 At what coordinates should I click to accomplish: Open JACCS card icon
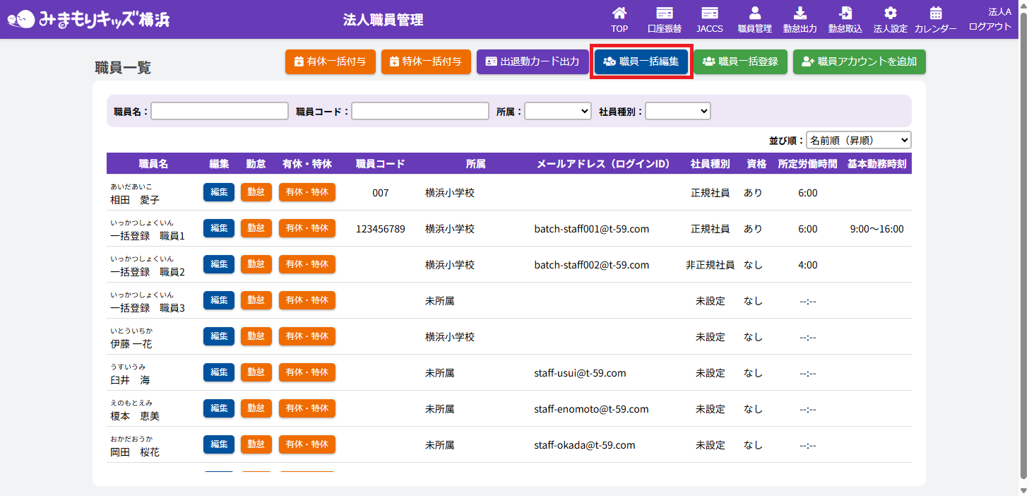[709, 13]
